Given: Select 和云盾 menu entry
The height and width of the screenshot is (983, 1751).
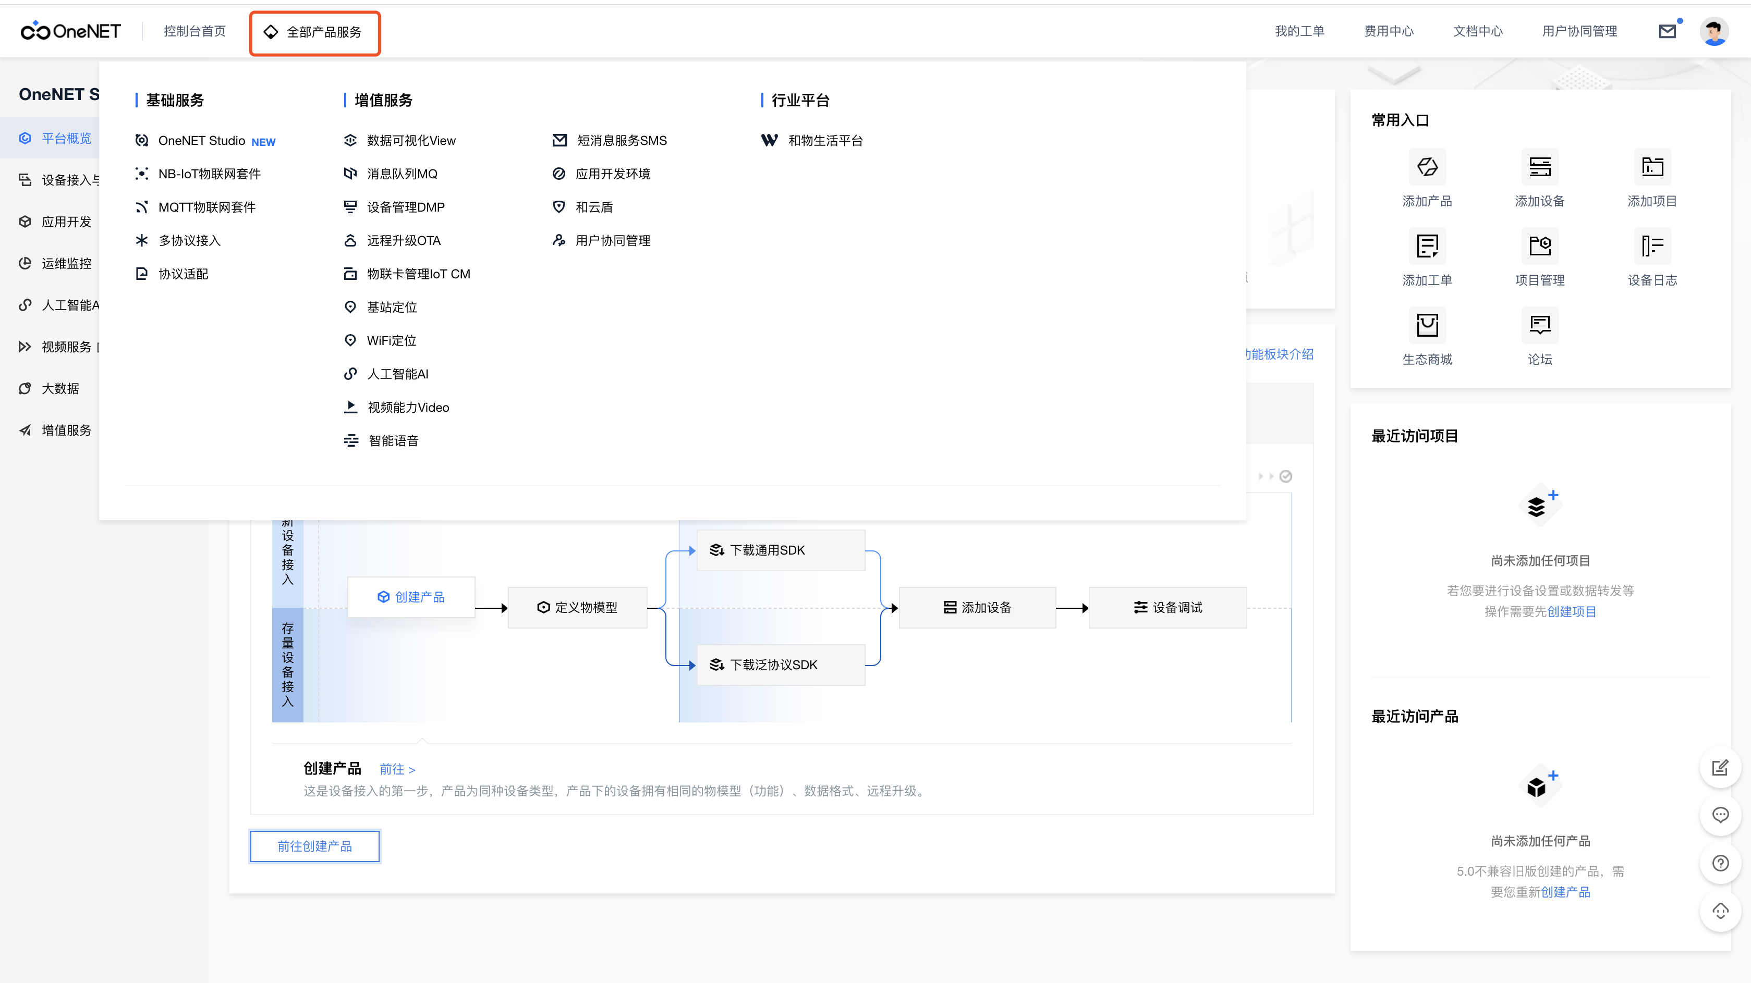Looking at the screenshot, I should [x=582, y=207].
